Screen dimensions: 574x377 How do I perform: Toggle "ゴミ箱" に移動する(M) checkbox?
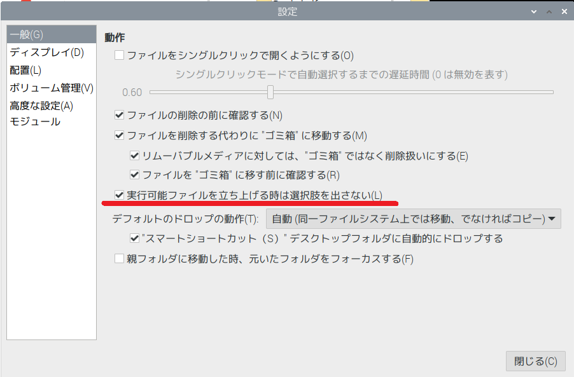[120, 135]
